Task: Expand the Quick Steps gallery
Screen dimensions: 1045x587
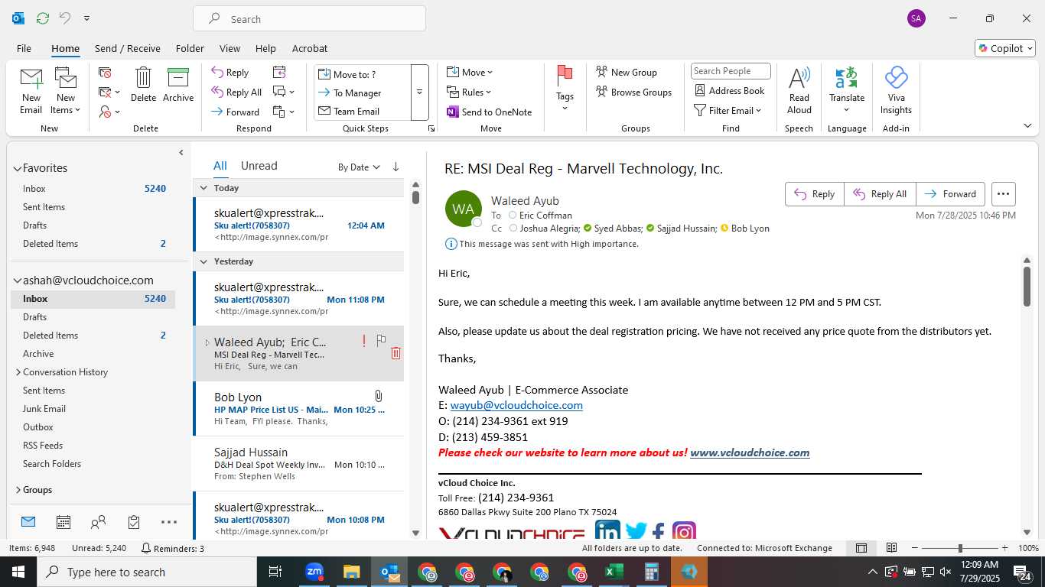Action: (419, 92)
